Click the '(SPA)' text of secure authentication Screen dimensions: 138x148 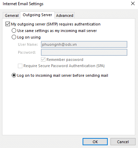pyautogui.click(x=100, y=66)
